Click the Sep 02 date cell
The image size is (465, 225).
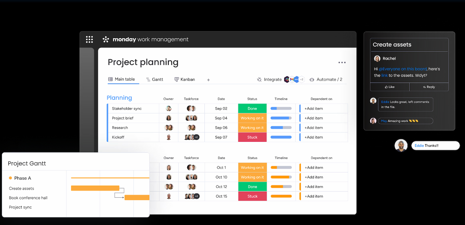[221, 108]
